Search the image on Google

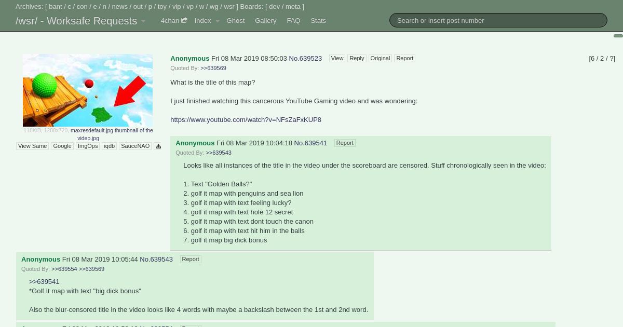coord(62,146)
